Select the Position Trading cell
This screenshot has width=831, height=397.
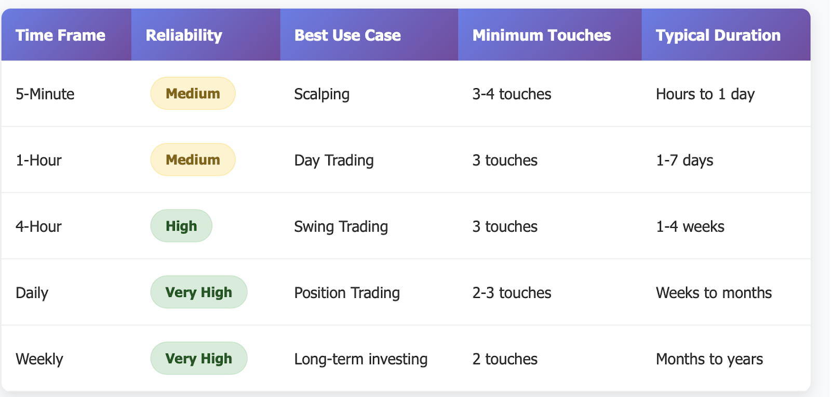coord(347,293)
